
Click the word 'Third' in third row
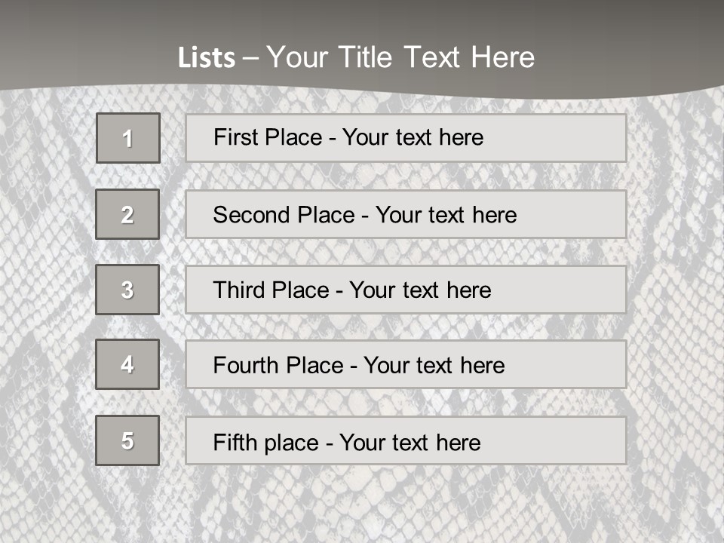click(x=238, y=290)
